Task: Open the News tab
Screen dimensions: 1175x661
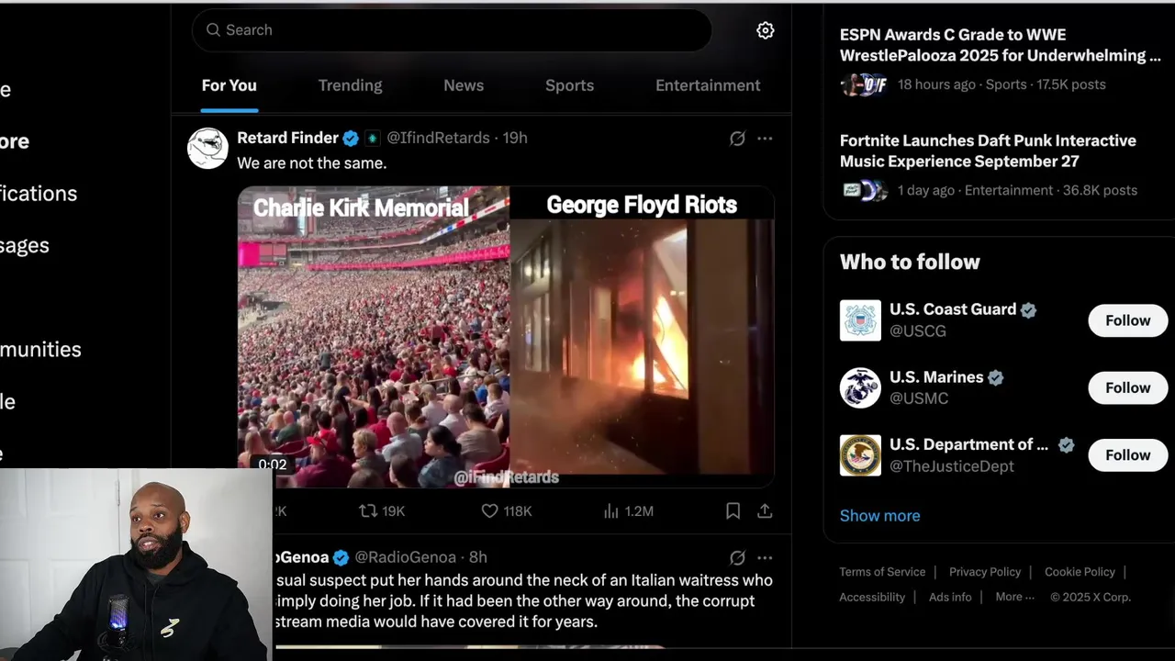Action: 464,85
